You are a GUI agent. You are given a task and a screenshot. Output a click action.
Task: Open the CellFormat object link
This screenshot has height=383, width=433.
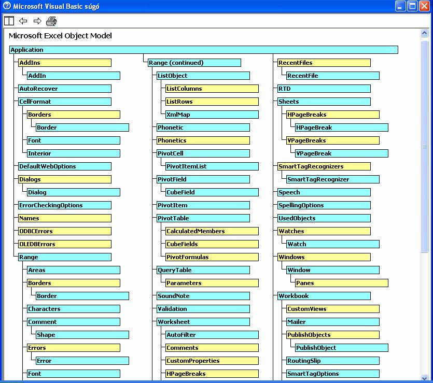coord(65,102)
